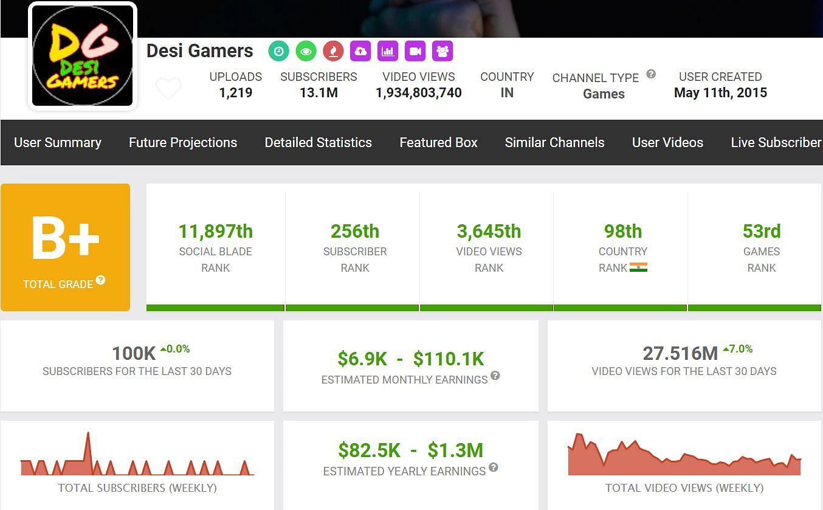Click the Desi Gamers channel avatar
The width and height of the screenshot is (823, 510).
(x=83, y=56)
